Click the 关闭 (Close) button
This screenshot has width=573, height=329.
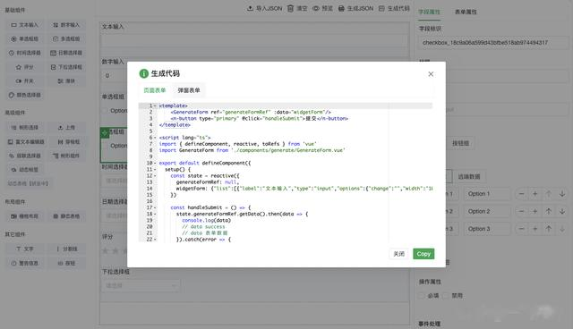pyautogui.click(x=398, y=254)
